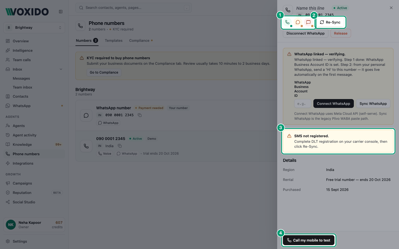399x249 pixels.
Task: Switch to the Compliance tab
Action: (x=141, y=40)
